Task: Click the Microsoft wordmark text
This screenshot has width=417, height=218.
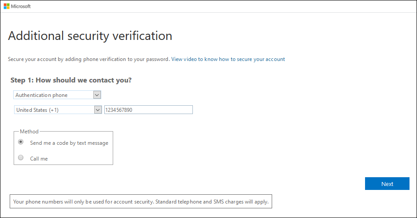Action: (x=21, y=6)
